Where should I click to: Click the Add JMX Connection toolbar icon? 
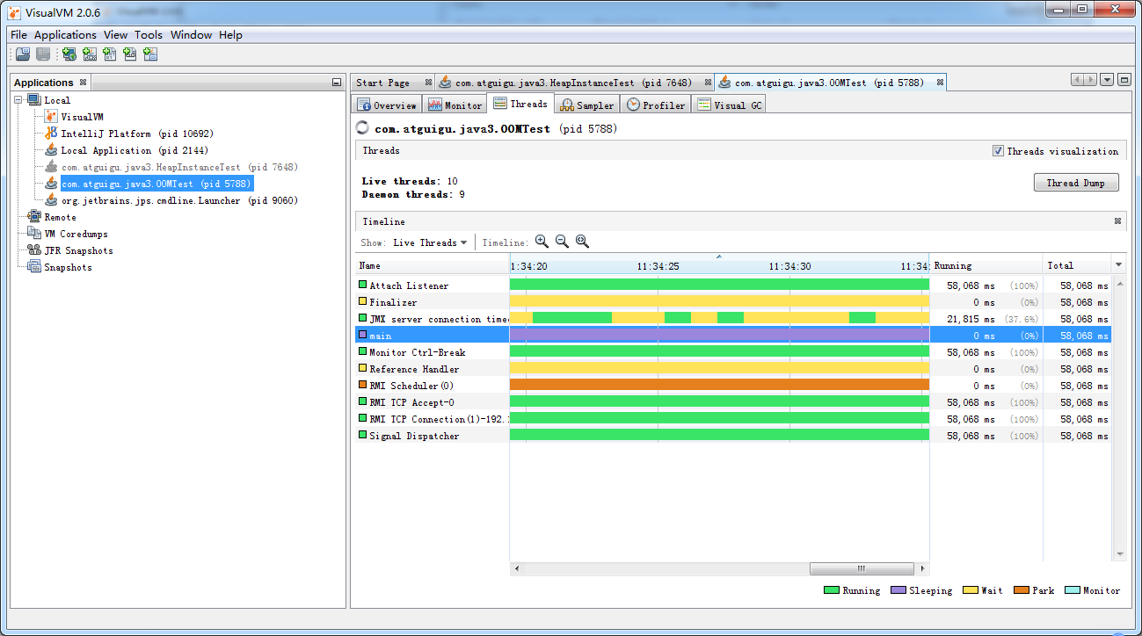(x=89, y=54)
